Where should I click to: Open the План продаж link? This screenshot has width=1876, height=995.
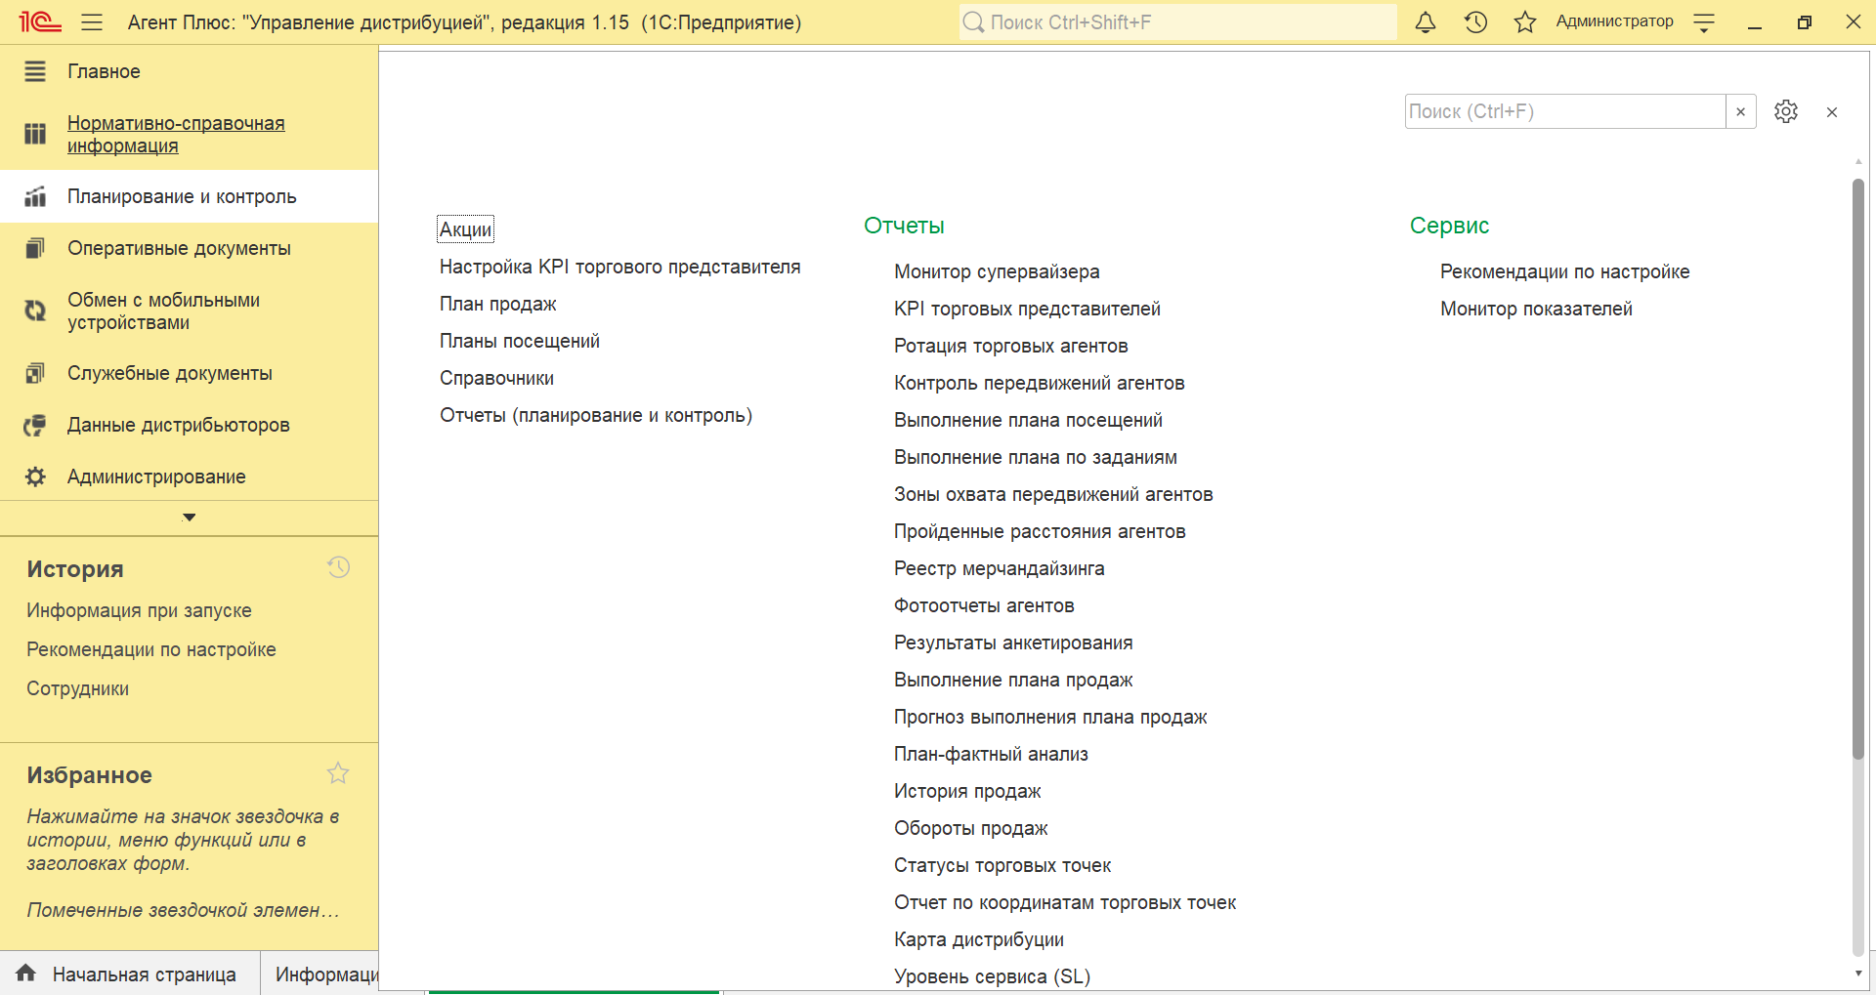click(497, 304)
